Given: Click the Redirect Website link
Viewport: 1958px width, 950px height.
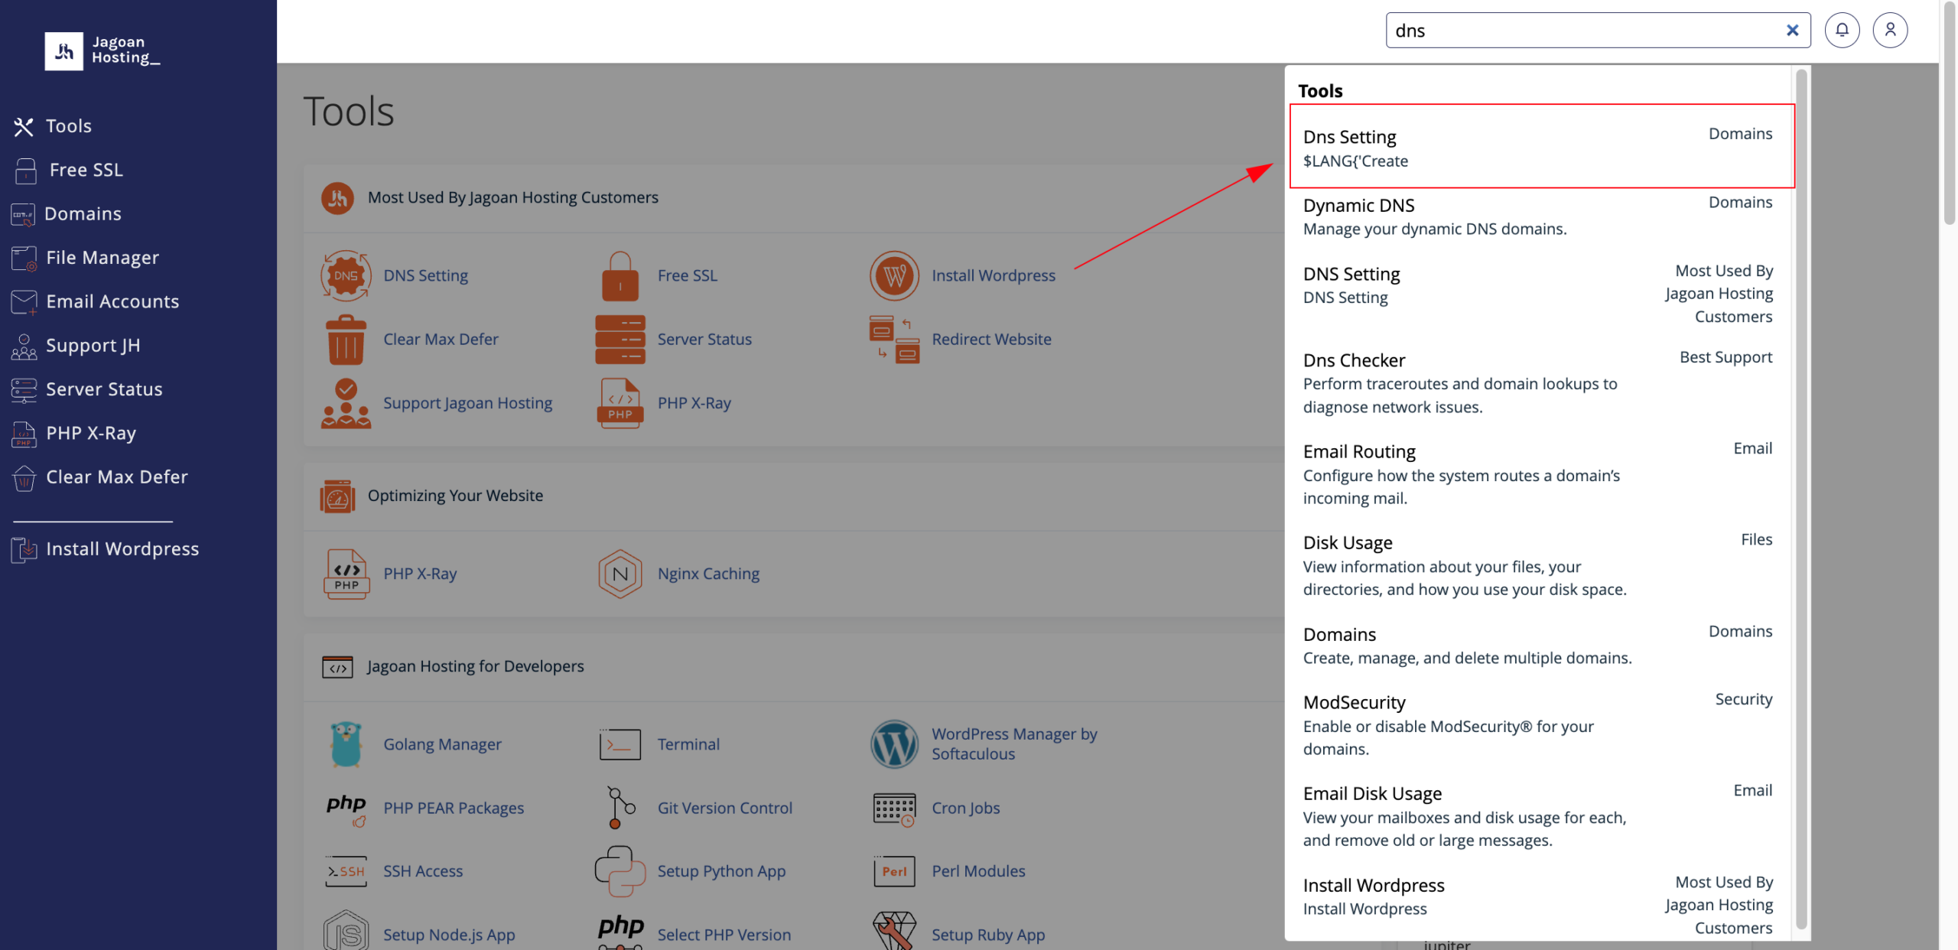Looking at the screenshot, I should 990,340.
